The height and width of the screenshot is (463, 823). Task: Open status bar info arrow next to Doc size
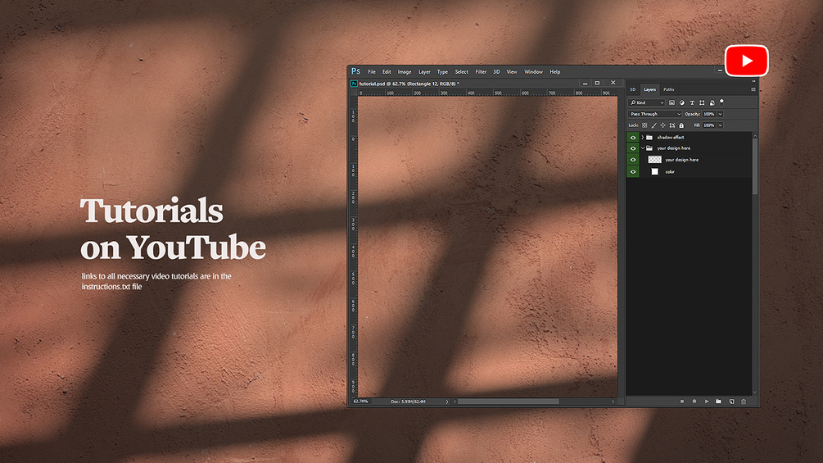click(x=447, y=402)
